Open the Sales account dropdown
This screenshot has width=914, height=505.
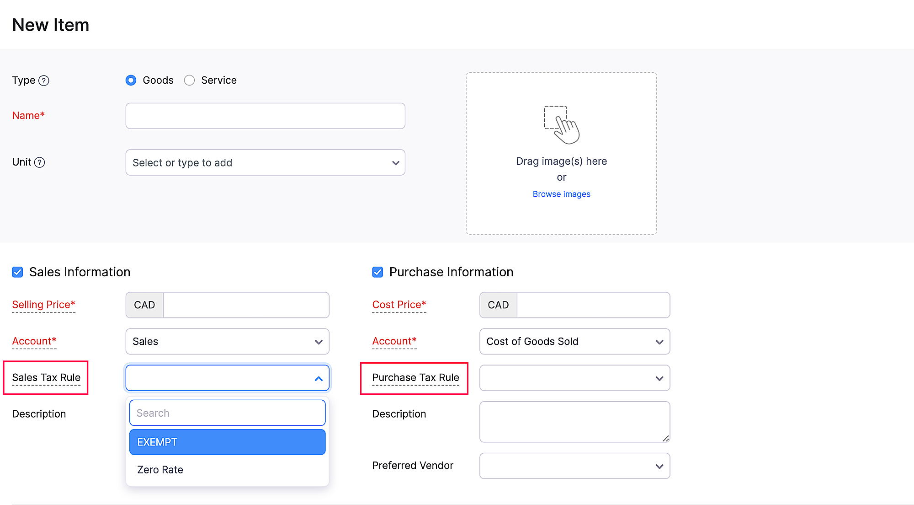tap(227, 341)
